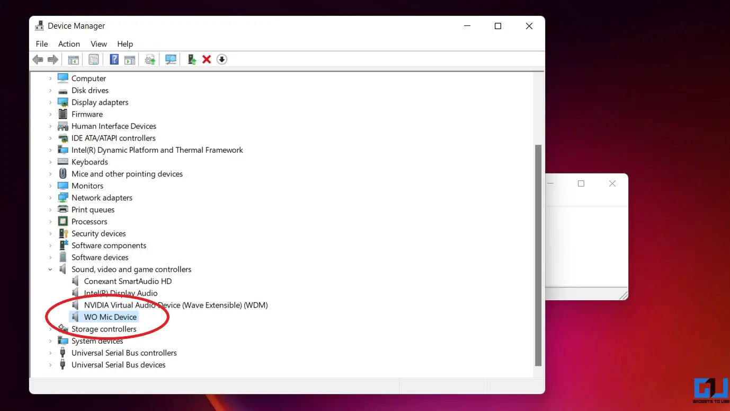Expand the Computer category chevron
This screenshot has width=730, height=411.
coord(50,78)
